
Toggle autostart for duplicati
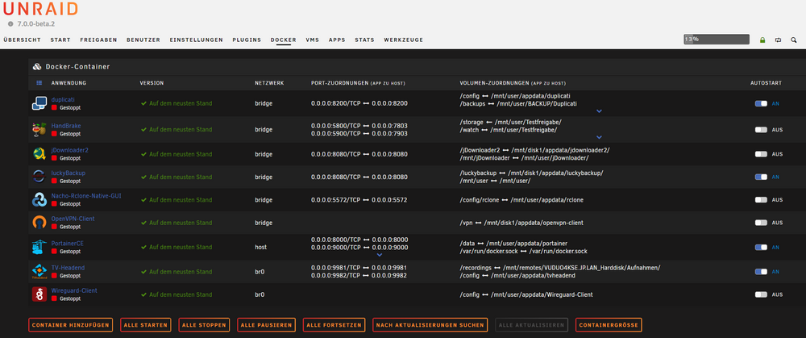[761, 103]
